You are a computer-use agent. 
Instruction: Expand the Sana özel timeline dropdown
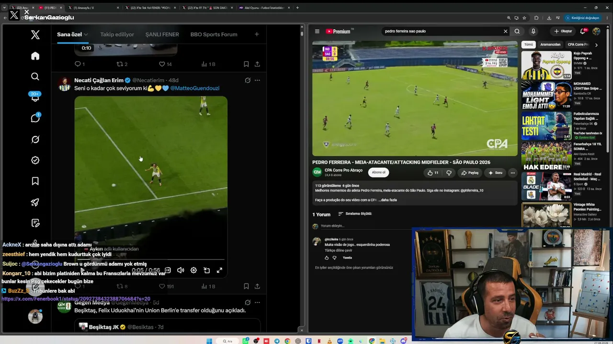86,34
